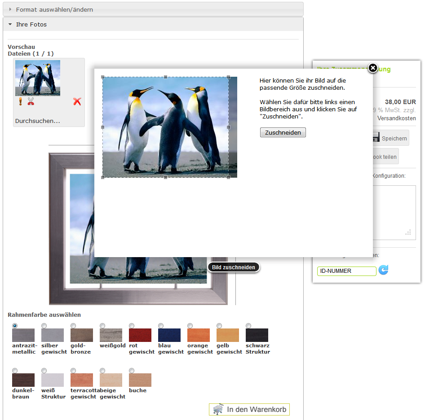Click the silber gewischt color swatch
The width and height of the screenshot is (425, 420).
(x=53, y=335)
